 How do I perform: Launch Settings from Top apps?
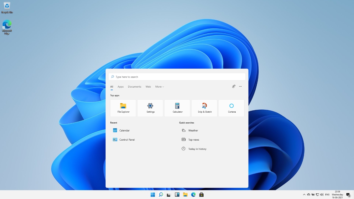(150, 108)
